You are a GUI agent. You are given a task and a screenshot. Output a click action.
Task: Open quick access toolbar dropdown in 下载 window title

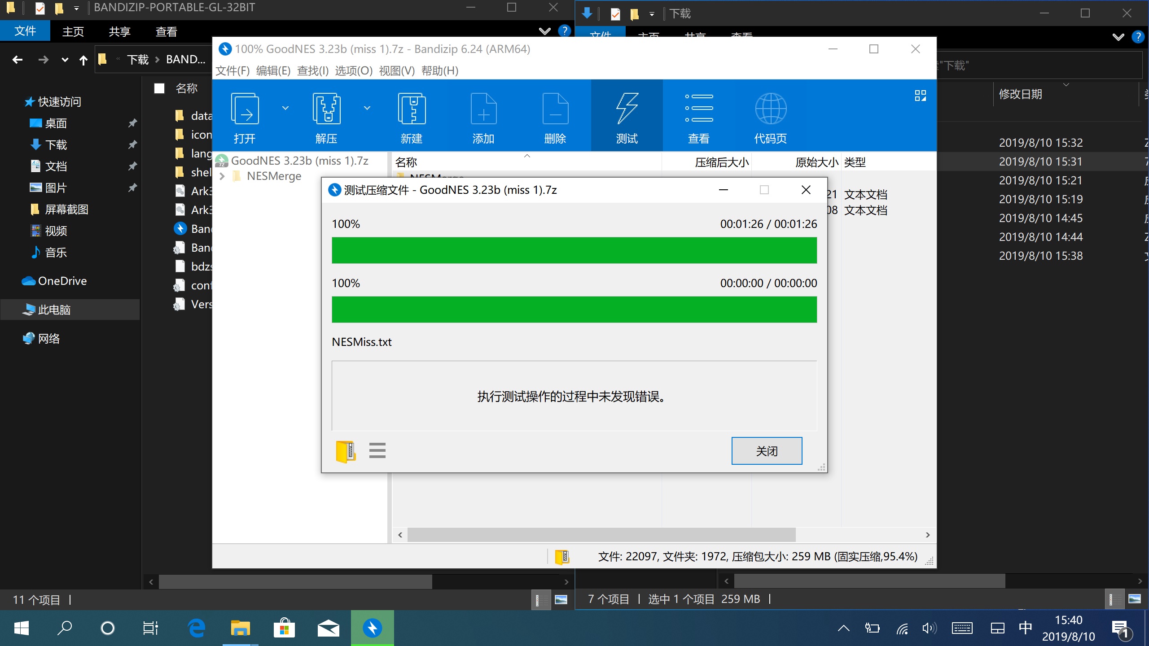pyautogui.click(x=652, y=14)
